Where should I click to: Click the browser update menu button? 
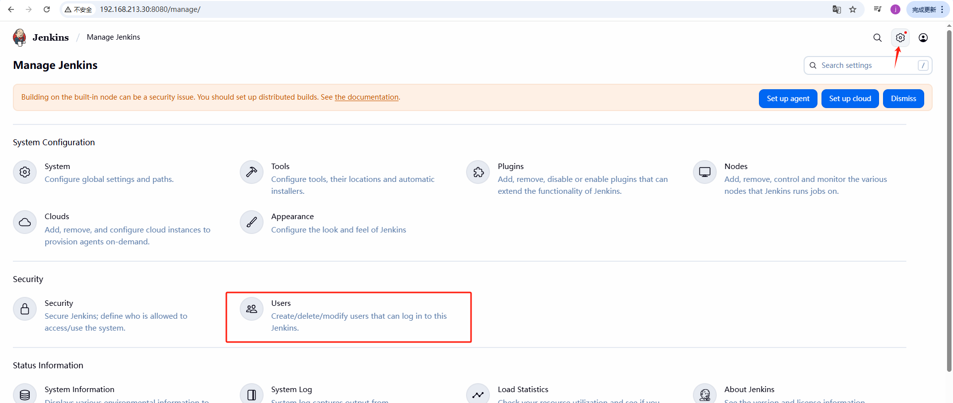928,9
